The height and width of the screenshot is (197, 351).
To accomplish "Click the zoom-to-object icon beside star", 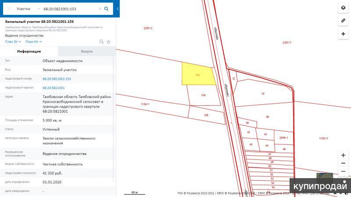I will point(101,42).
